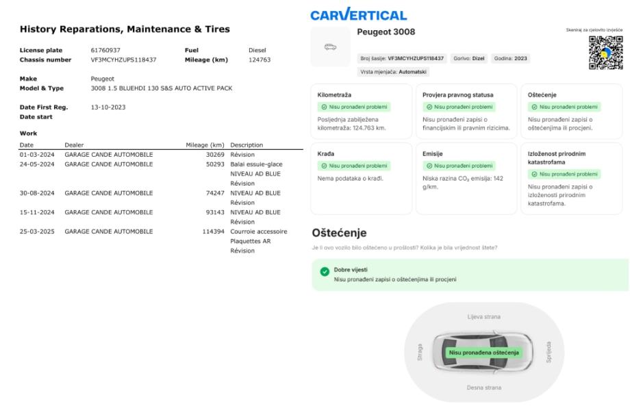630x419 pixels.
Task: Click the Broj šasije chip
Action: 402,58
